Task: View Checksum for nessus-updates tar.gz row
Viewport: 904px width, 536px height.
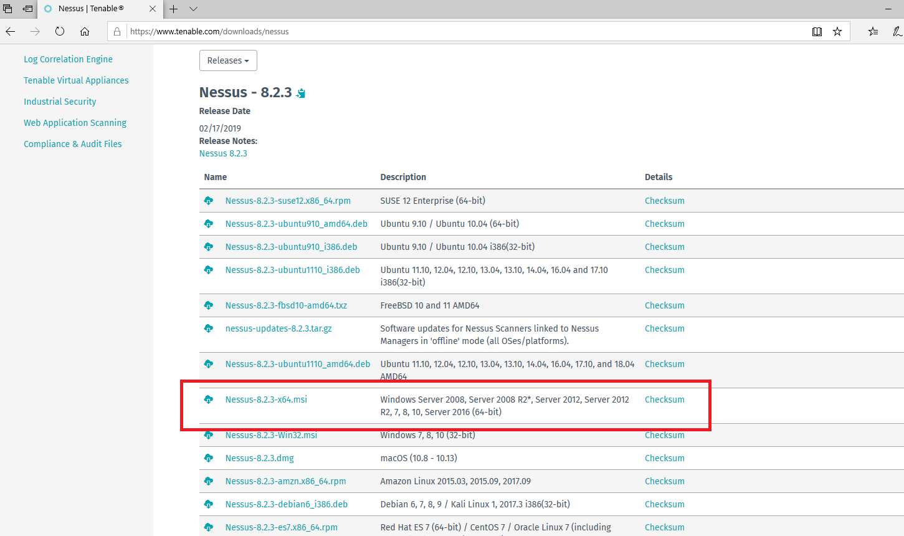Action: (x=665, y=328)
